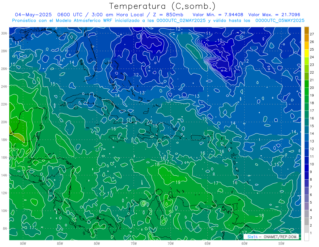This screenshot has width=319, height=247.
Task: Click the 60W longitude axis label
Action: [x=245, y=244]
